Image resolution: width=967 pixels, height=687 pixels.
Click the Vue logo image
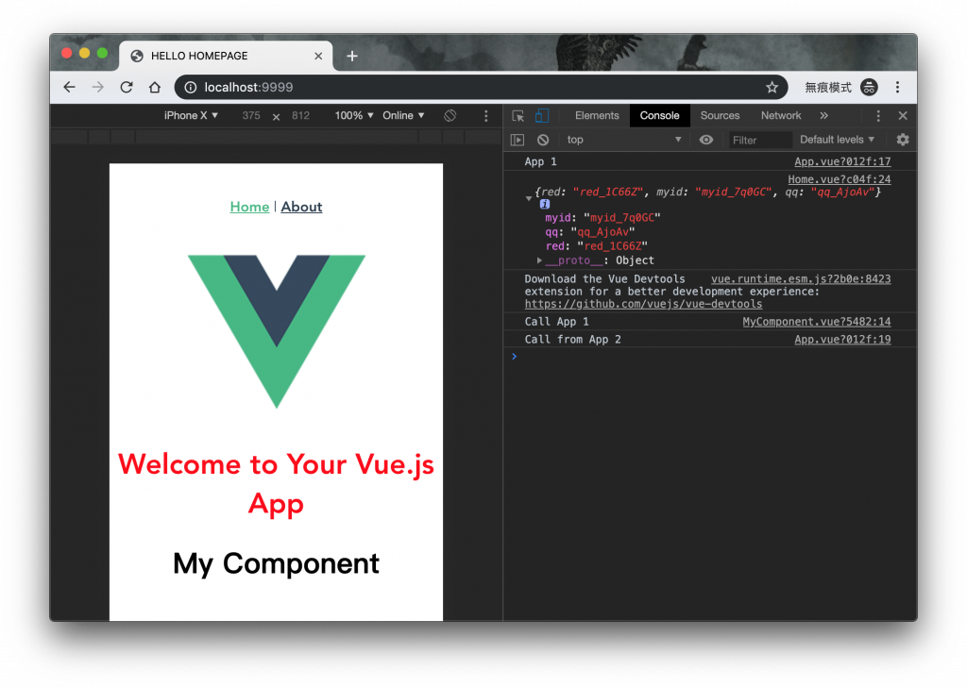pyautogui.click(x=277, y=331)
